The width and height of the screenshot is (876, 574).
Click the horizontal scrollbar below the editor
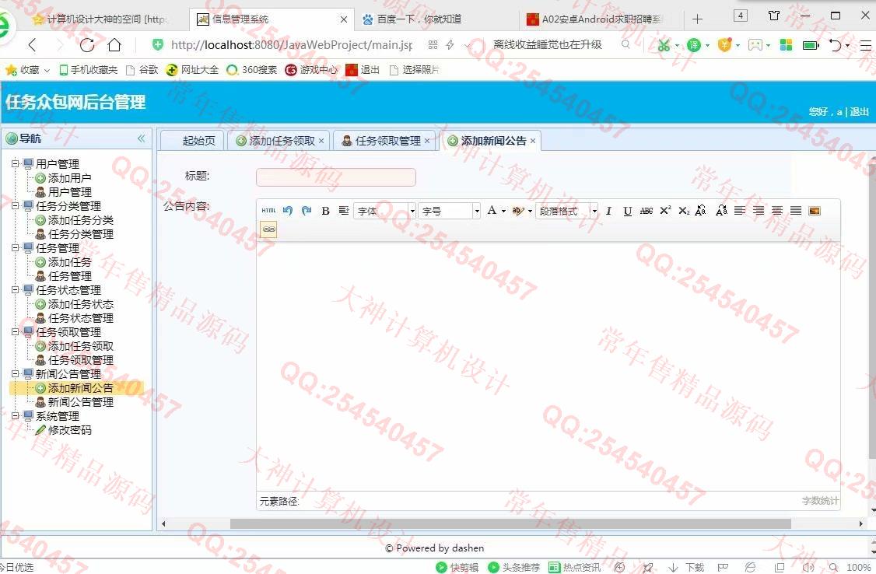point(510,523)
